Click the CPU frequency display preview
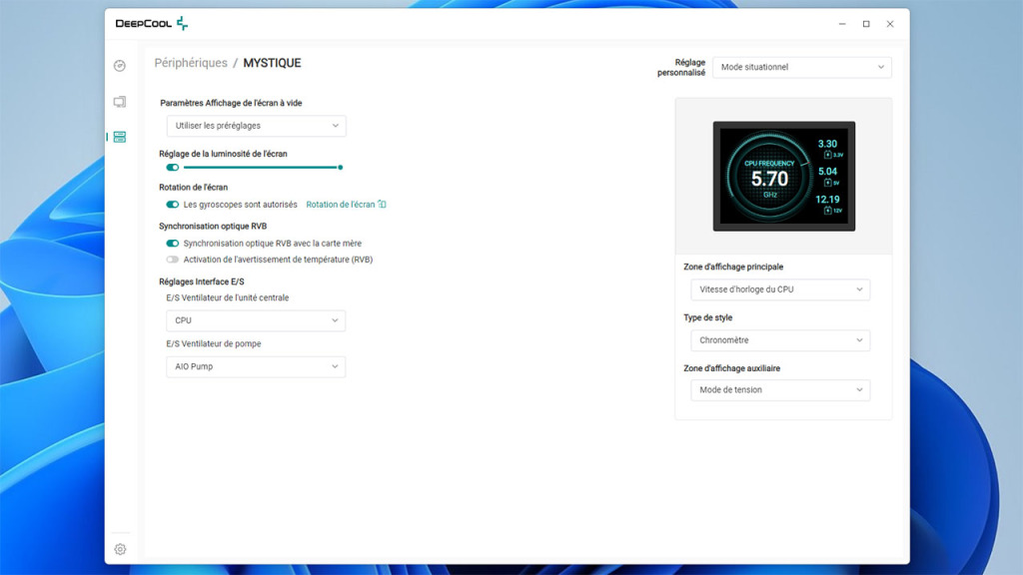 click(783, 176)
